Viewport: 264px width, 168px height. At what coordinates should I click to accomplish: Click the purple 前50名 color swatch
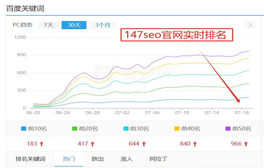pos(228,129)
